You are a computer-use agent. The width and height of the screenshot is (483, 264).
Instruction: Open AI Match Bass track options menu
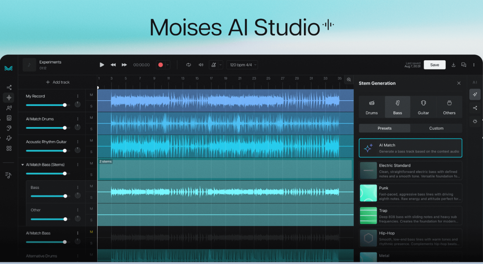pyautogui.click(x=78, y=233)
